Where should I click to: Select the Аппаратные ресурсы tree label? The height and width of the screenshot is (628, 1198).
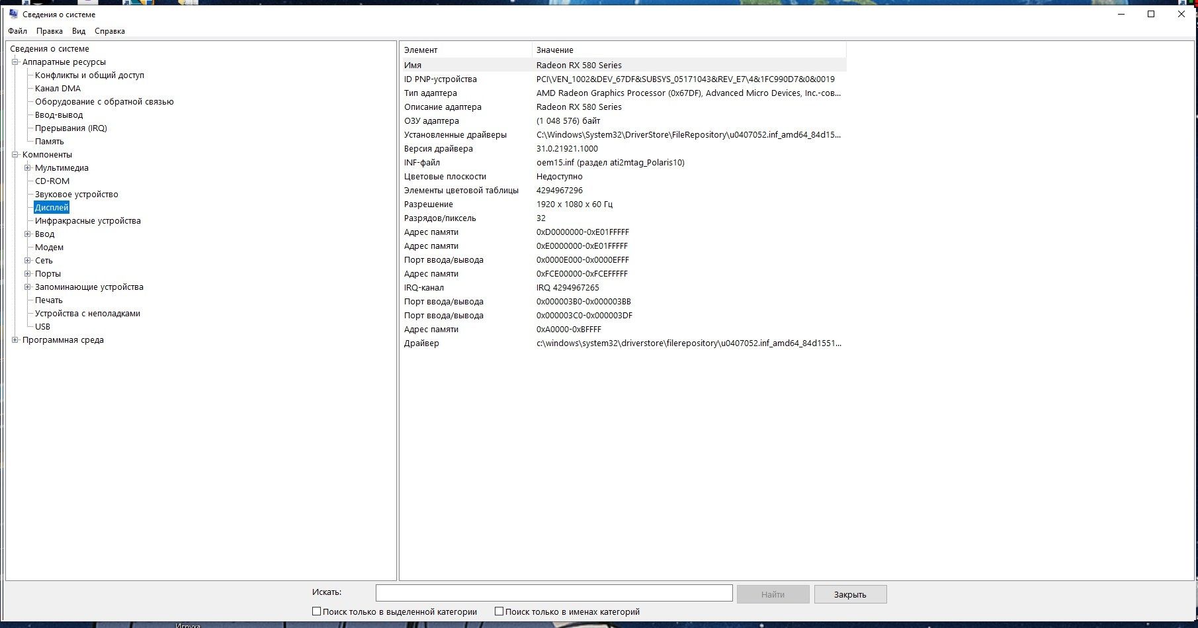(x=64, y=62)
